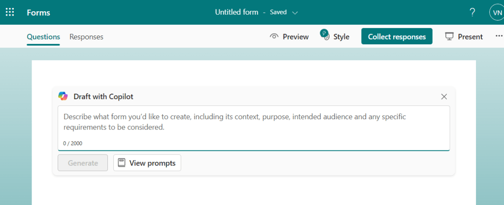The image size is (504, 205).
Task: Click the colorful Copilot logo icon
Action: click(63, 96)
